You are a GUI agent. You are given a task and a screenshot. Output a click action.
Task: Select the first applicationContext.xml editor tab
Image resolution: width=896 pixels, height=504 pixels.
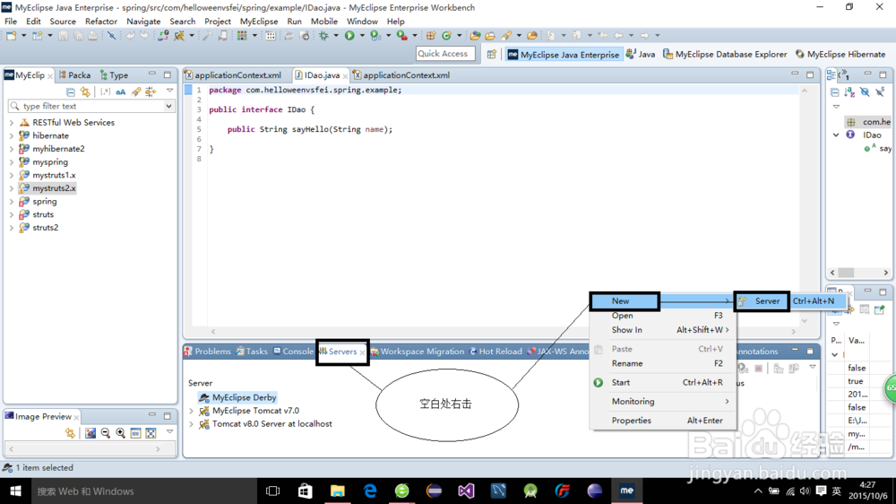233,75
